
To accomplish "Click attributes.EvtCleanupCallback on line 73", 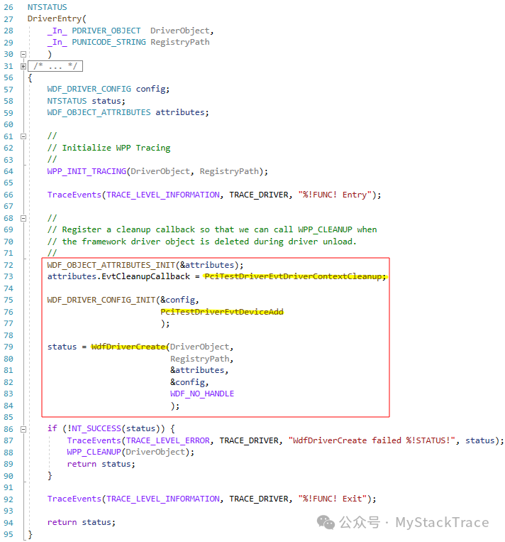I will click(x=118, y=276).
